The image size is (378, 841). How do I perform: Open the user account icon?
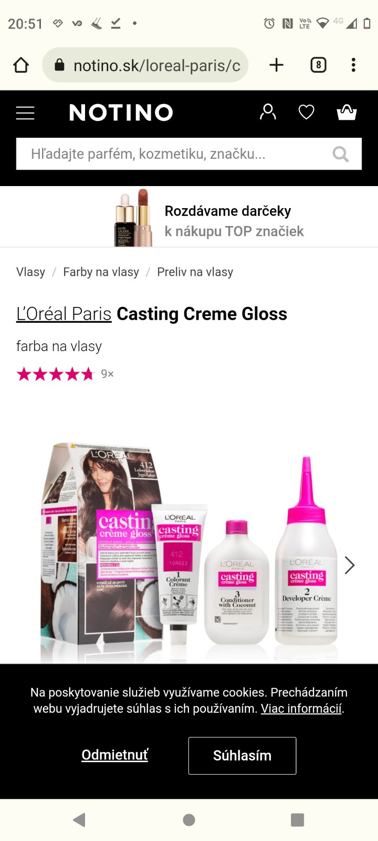coord(268,112)
